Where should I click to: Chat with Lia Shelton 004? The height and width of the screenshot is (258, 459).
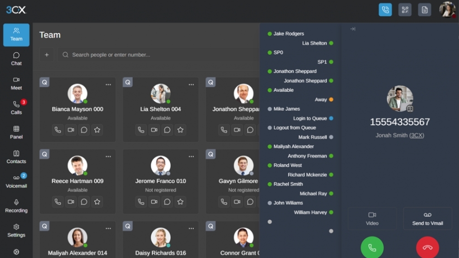tap(167, 130)
